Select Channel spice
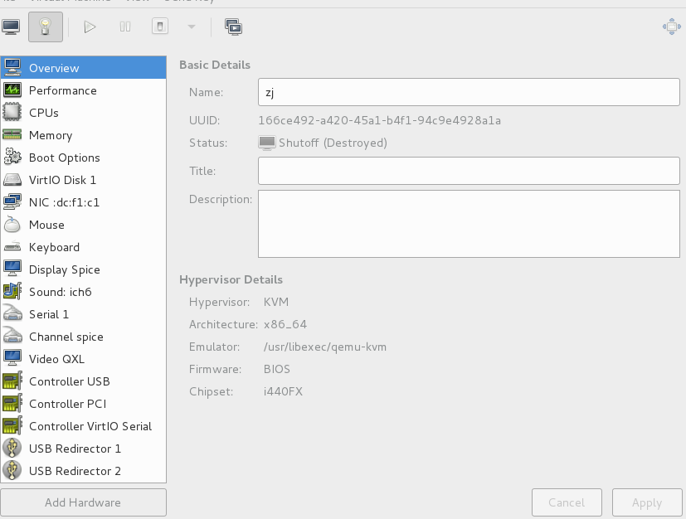Image resolution: width=686 pixels, height=519 pixels. pyautogui.click(x=83, y=337)
